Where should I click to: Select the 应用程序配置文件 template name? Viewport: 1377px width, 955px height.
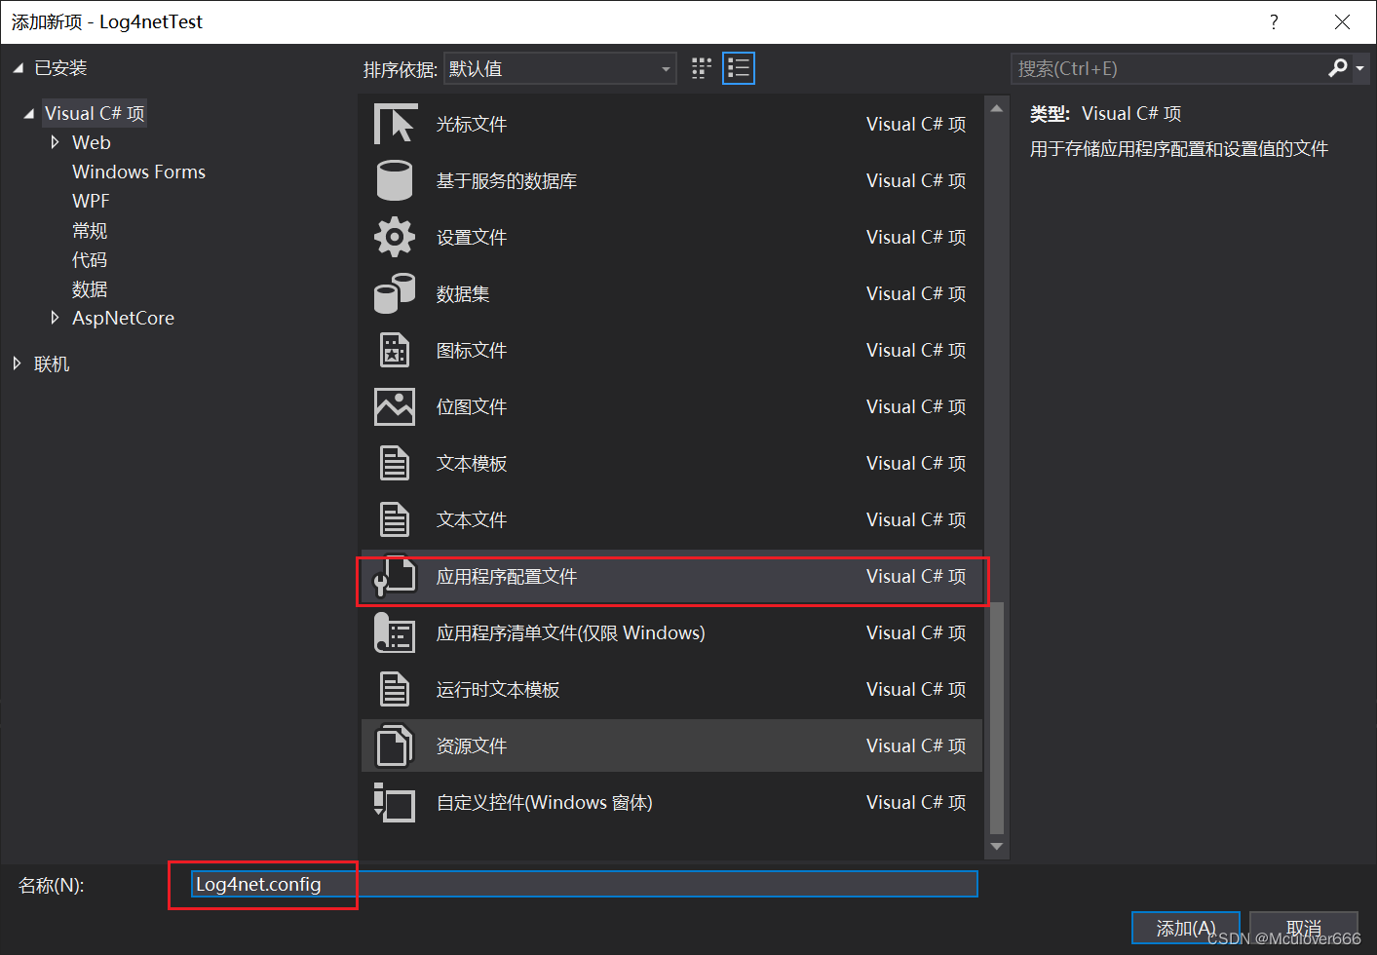pos(507,576)
